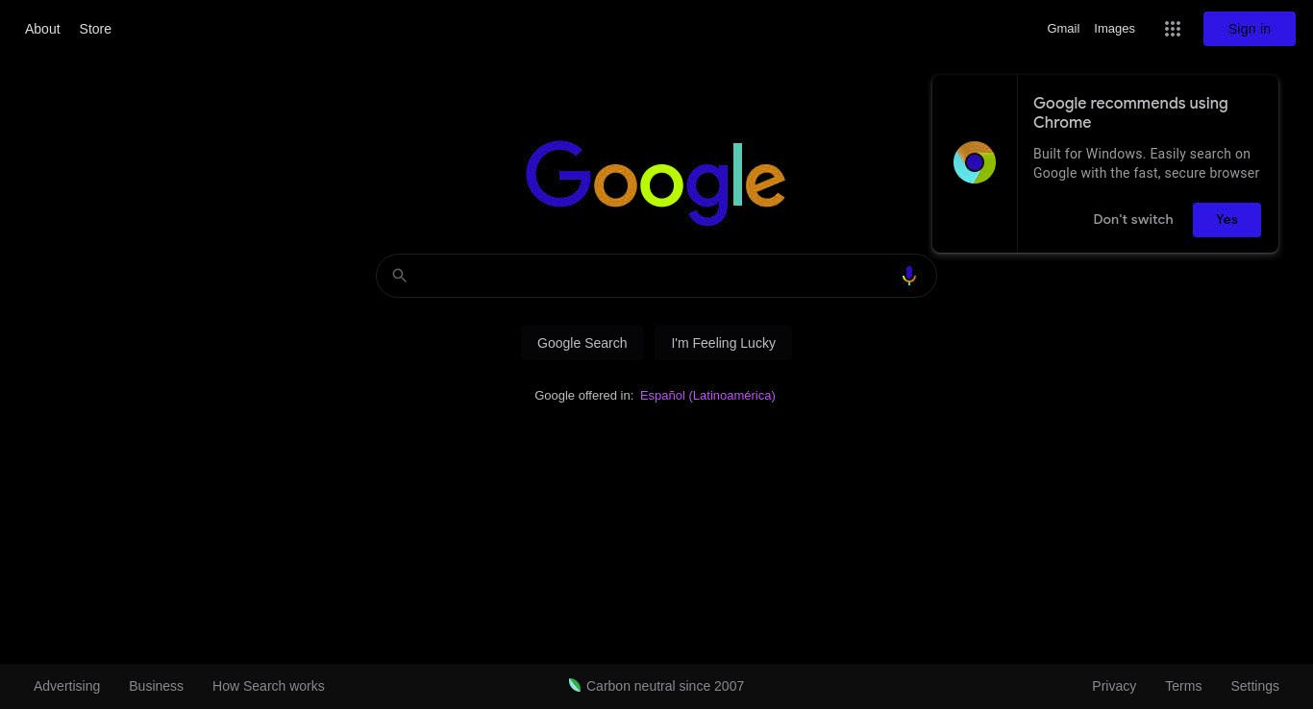This screenshot has height=709, width=1313.
Task: Accept Chrome recommendation with Yes
Action: coord(1226,219)
